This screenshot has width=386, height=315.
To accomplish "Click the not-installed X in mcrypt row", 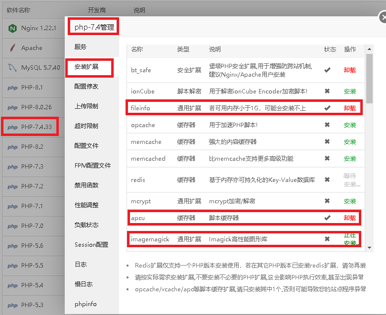I will coord(327,201).
